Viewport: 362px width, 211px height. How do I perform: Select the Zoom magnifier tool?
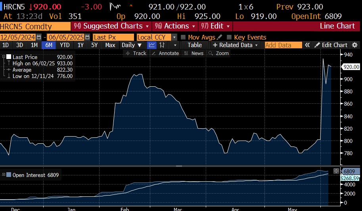pos(219,53)
